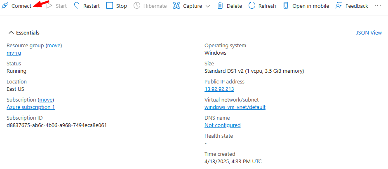Open Azure subscription 1 link
This screenshot has height=169, width=388.
click(x=31, y=107)
